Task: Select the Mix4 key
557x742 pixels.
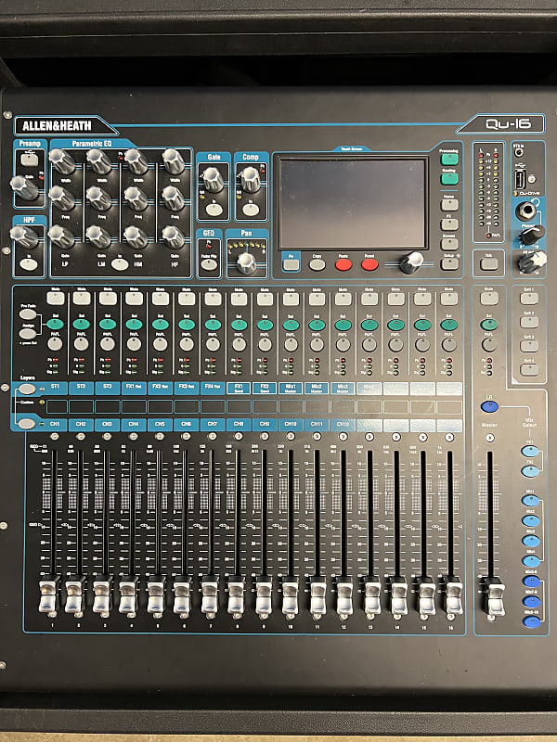Action: (x=531, y=561)
